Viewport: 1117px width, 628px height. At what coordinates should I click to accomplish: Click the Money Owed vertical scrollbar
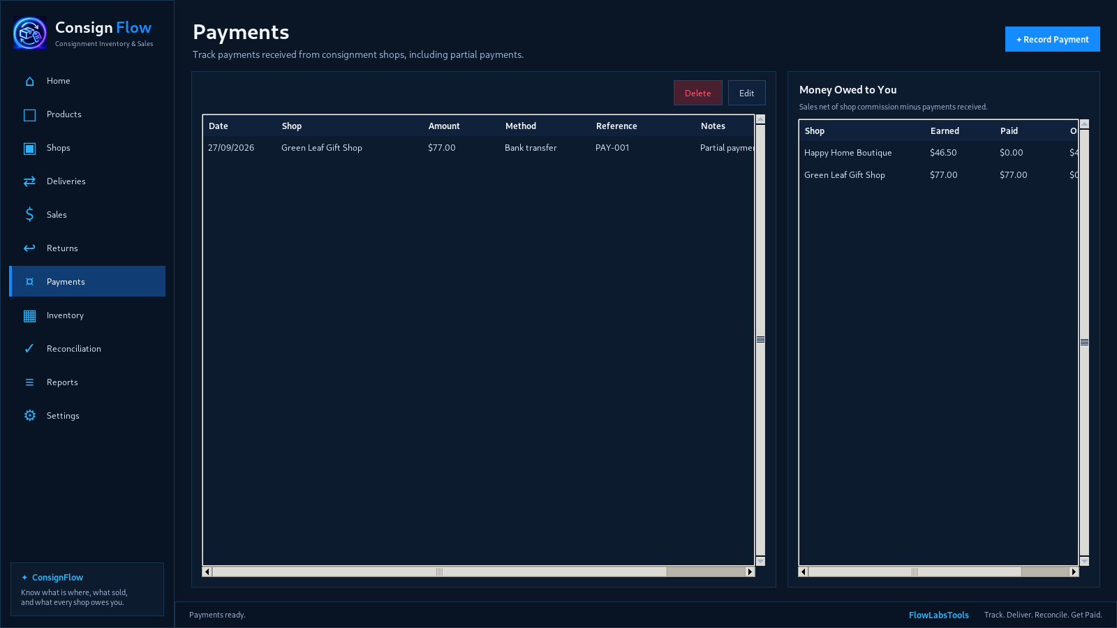pos(1084,342)
